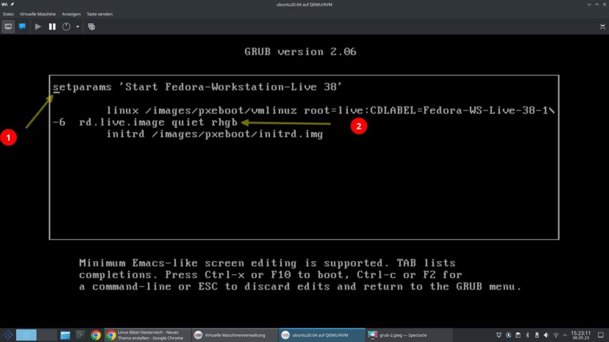Toggle fullscreen mode icon at toolbar right
Image resolution: width=609 pixels, height=342 pixels.
(x=602, y=27)
